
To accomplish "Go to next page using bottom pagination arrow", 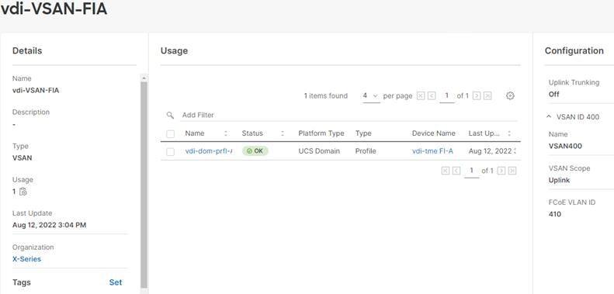I will pos(501,171).
